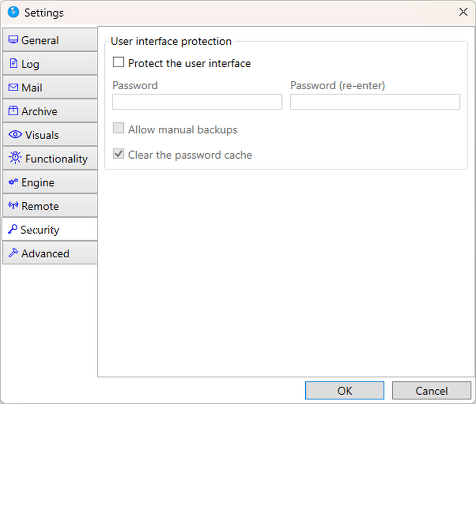The width and height of the screenshot is (476, 523).
Task: Open the Functionality tab label
Action: (x=57, y=159)
